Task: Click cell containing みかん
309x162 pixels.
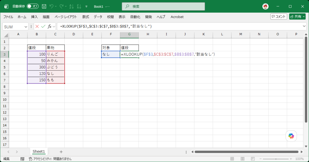Action: pyautogui.click(x=55, y=61)
